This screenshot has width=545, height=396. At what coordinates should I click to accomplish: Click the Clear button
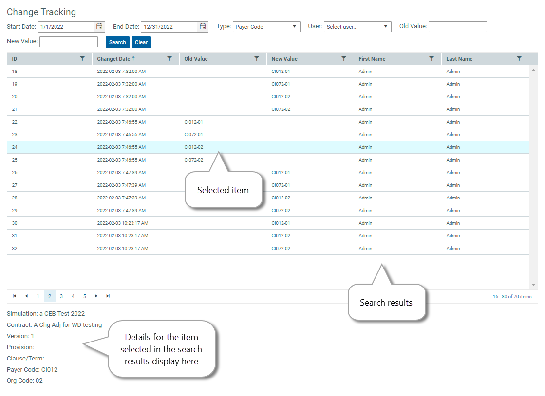point(141,42)
